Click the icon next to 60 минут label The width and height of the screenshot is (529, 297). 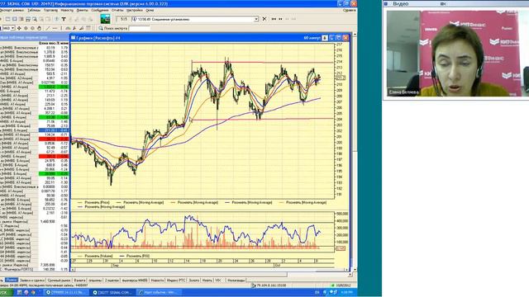(325, 38)
